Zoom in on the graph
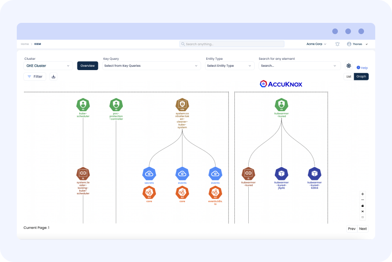Screen dimensions: 392x262 [363, 194]
